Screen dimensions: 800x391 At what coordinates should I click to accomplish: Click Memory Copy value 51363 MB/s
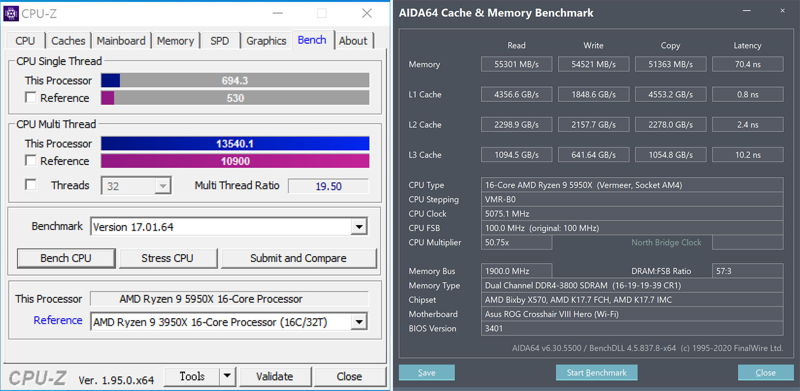[671, 64]
